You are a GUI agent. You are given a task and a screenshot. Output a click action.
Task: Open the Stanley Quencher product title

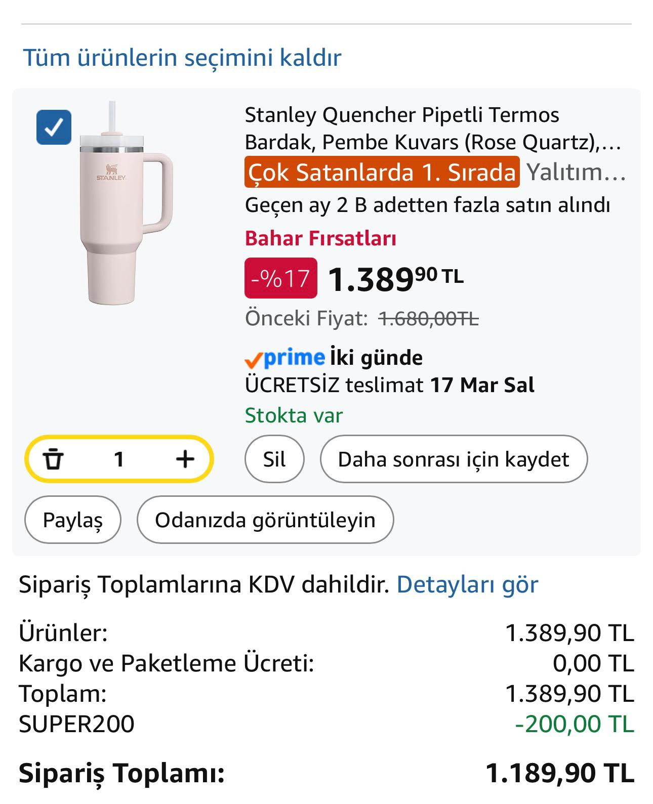[432, 129]
